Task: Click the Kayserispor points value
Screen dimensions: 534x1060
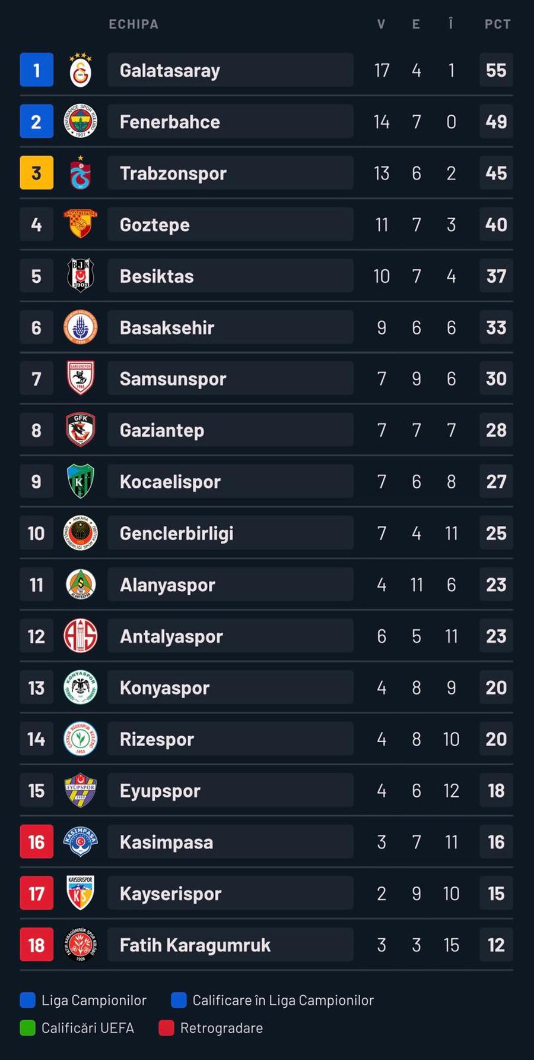Action: tap(496, 893)
